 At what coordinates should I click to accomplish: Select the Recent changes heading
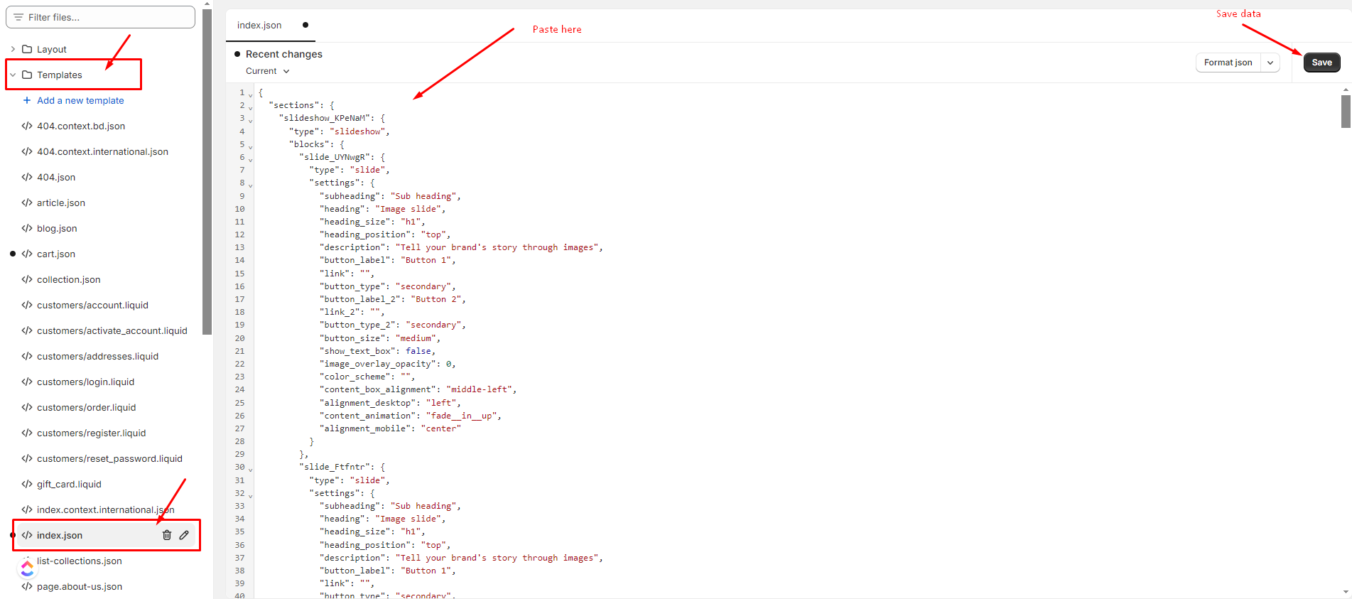pyautogui.click(x=283, y=54)
